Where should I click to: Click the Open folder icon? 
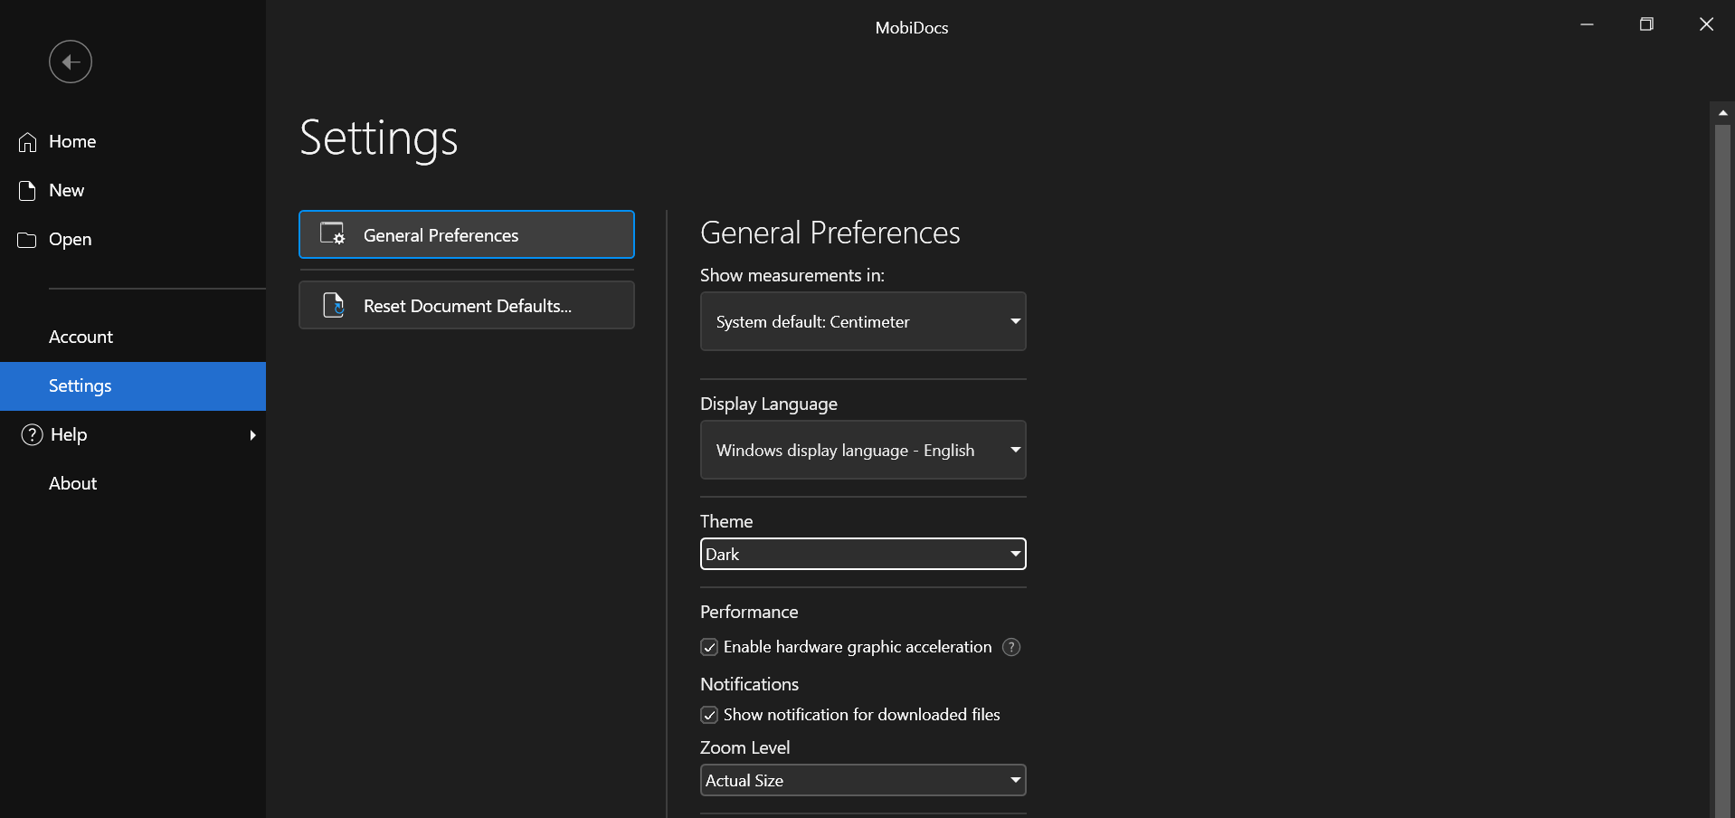27,240
